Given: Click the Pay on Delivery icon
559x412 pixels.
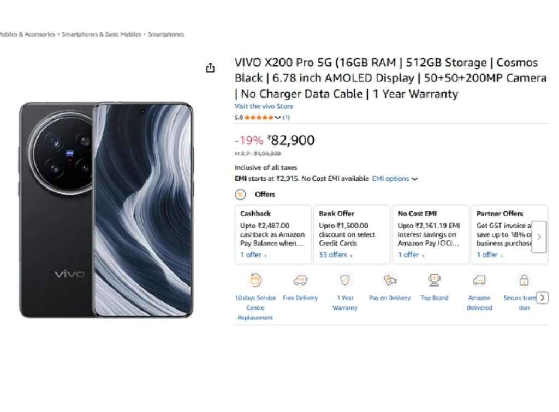Looking at the screenshot, I should 390,280.
